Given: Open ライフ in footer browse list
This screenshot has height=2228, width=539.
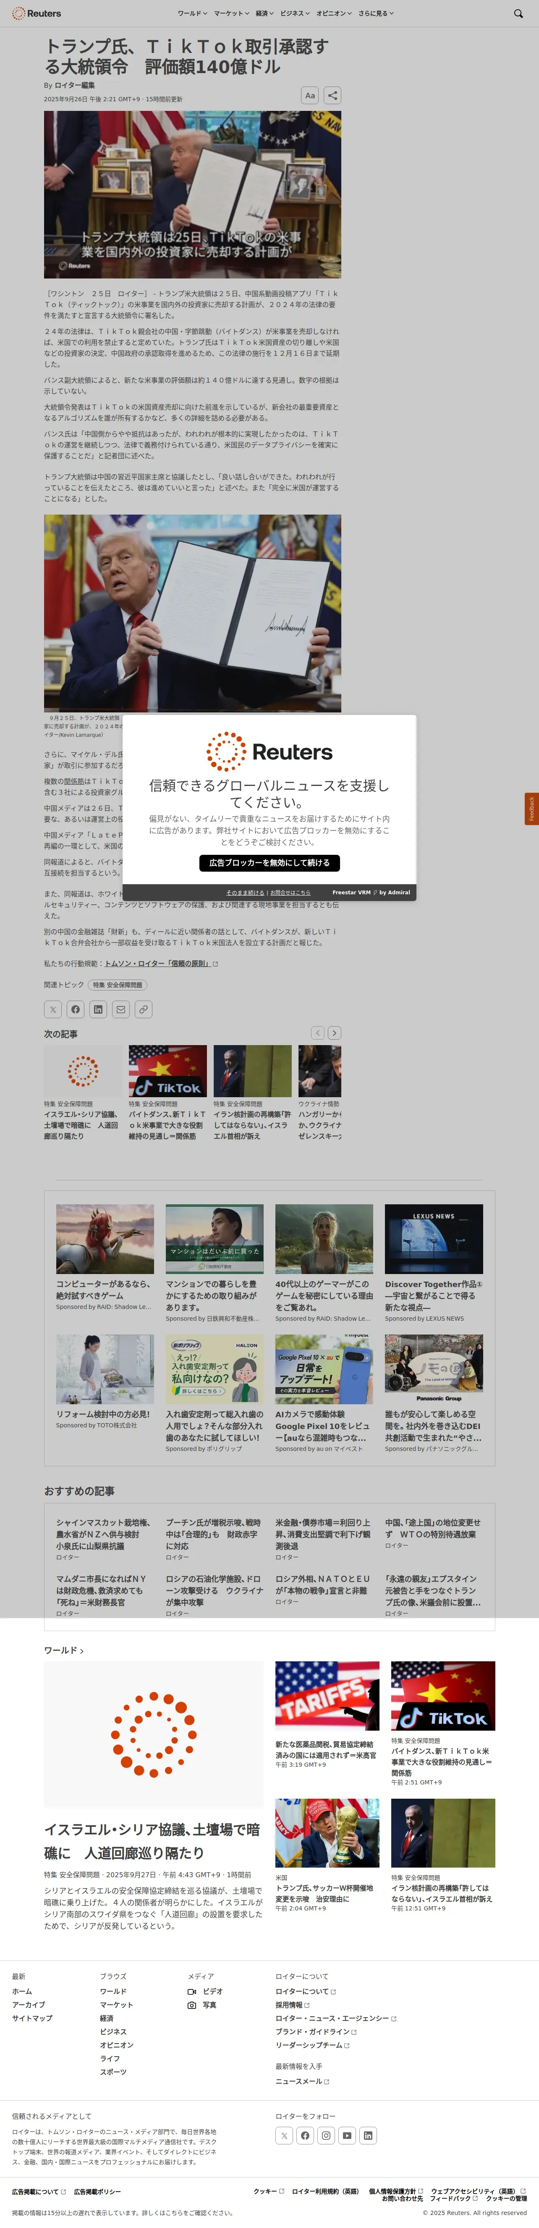Looking at the screenshot, I should [110, 2058].
